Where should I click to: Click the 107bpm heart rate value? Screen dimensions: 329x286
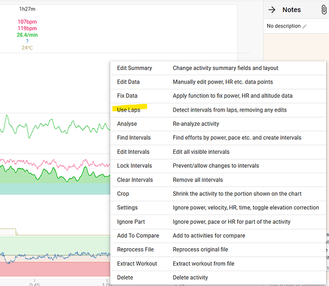pyautogui.click(x=27, y=22)
